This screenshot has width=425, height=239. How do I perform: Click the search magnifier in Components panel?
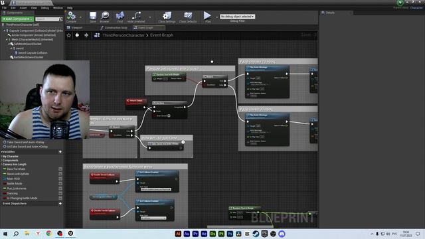pyautogui.click(x=60, y=19)
